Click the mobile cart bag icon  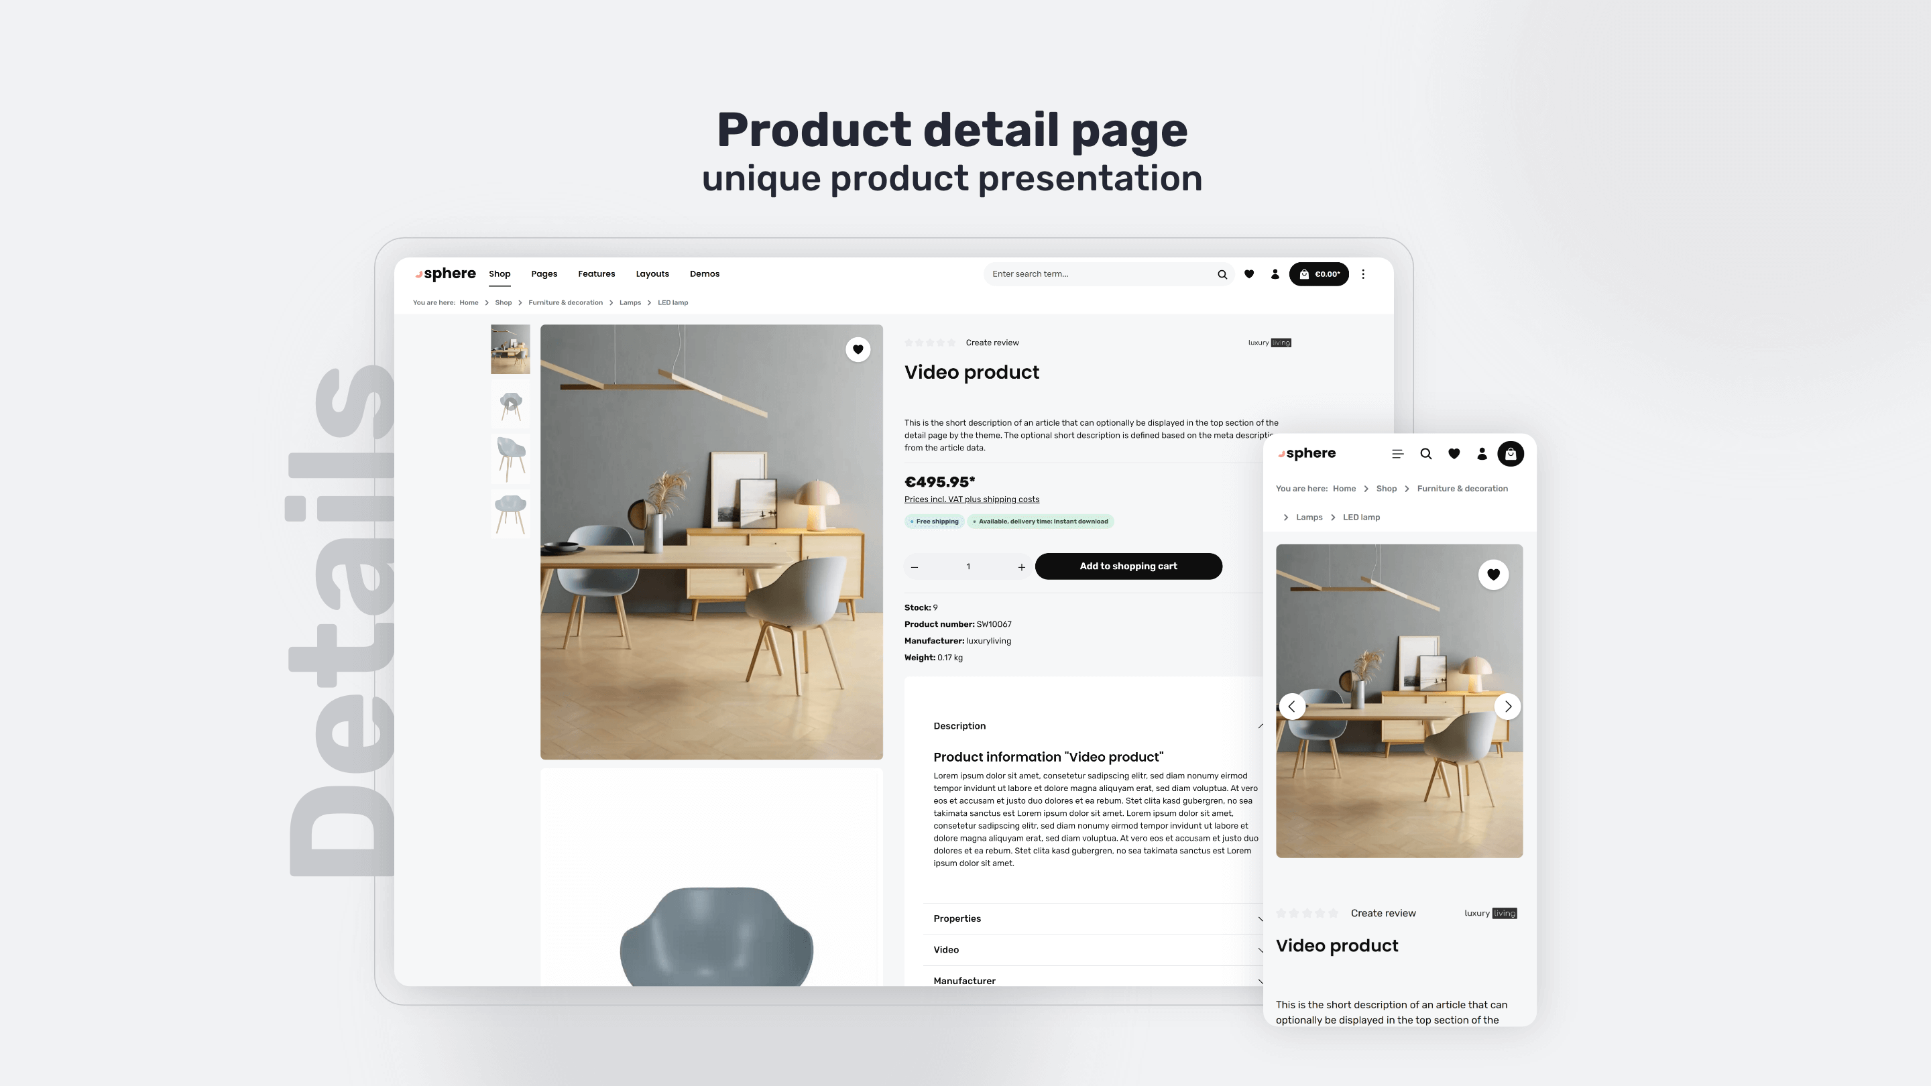pos(1511,453)
